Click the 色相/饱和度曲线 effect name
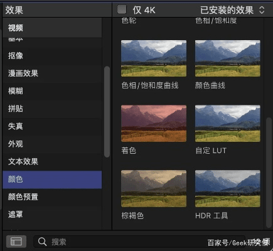Viewport: 273px width, 251px height. (150, 85)
